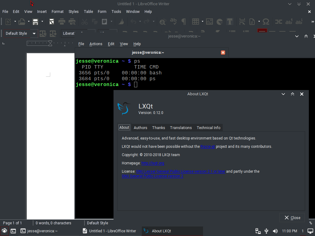Open the GNU Lesser General Public License link
The image size is (315, 236).
coord(181,171)
